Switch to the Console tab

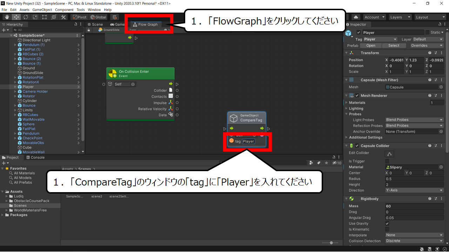(x=35, y=157)
